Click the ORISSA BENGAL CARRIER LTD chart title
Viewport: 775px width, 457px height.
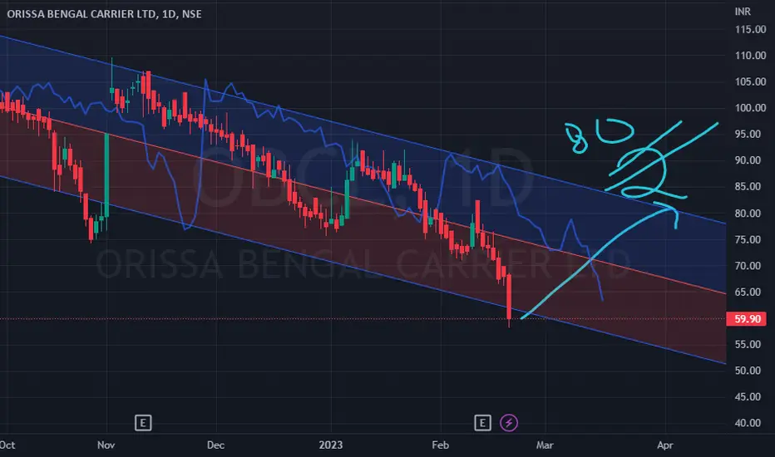pyautogui.click(x=104, y=14)
